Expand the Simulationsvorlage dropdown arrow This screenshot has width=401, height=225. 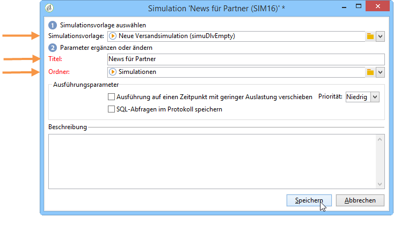point(380,36)
